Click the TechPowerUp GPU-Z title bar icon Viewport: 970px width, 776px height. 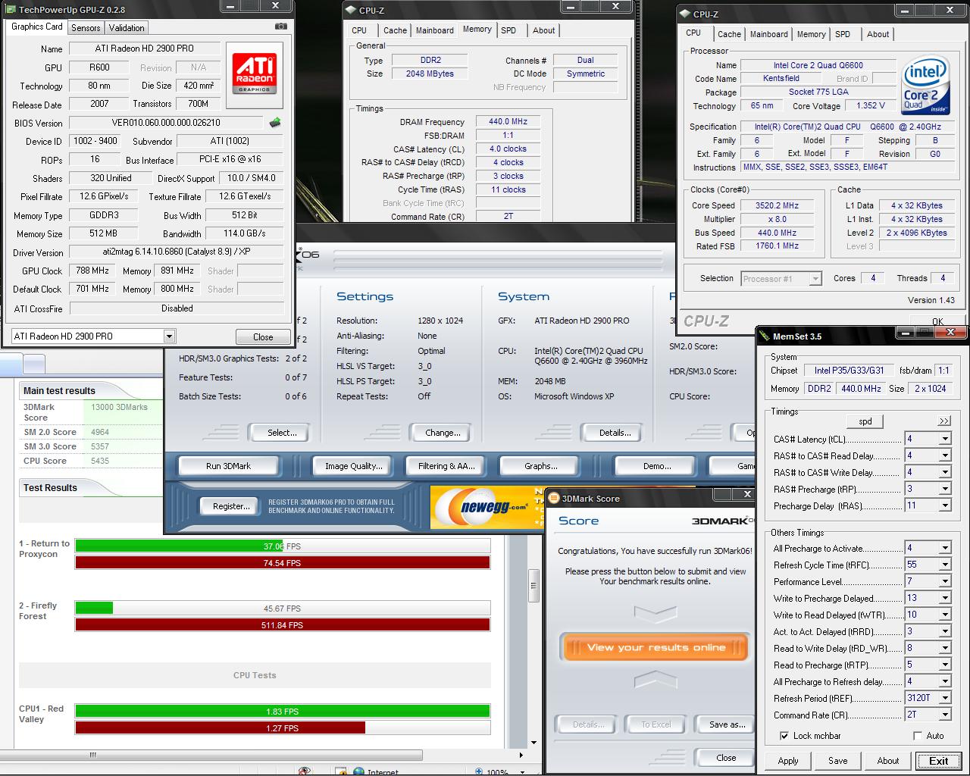coord(9,9)
